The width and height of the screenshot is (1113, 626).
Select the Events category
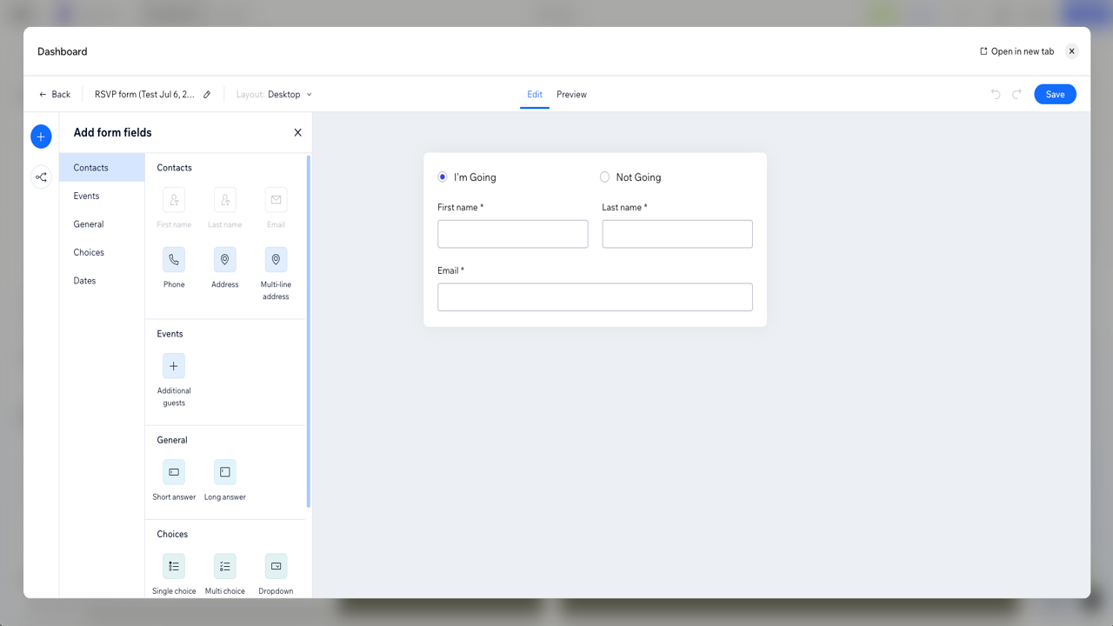pyautogui.click(x=102, y=196)
